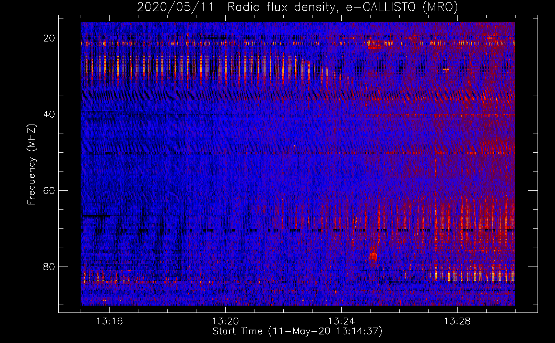Click the black horizontal bar near 67 MHz
Viewport: 555px width, 343px height.
click(x=96, y=216)
